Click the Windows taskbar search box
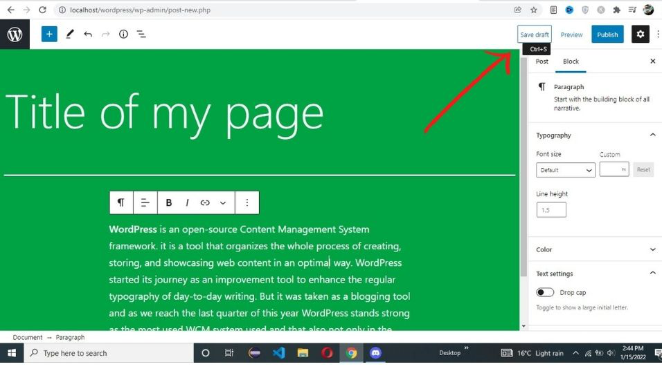Screen dimensions: 662x371 [x=109, y=353]
